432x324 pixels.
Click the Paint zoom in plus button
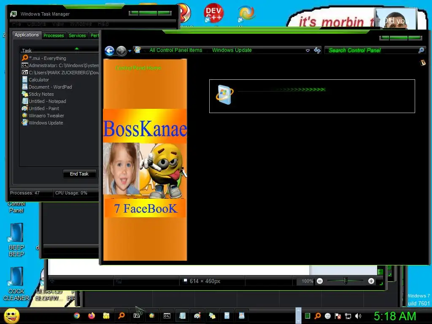[371, 281]
